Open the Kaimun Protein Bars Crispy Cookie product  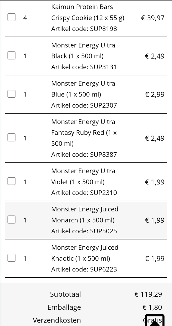(x=87, y=12)
